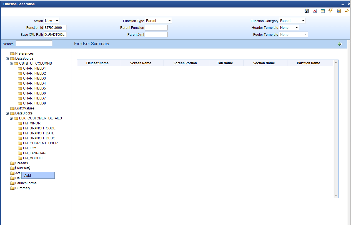Select the DataSource tree item
This screenshot has height=225, width=351.
(x=24, y=58)
